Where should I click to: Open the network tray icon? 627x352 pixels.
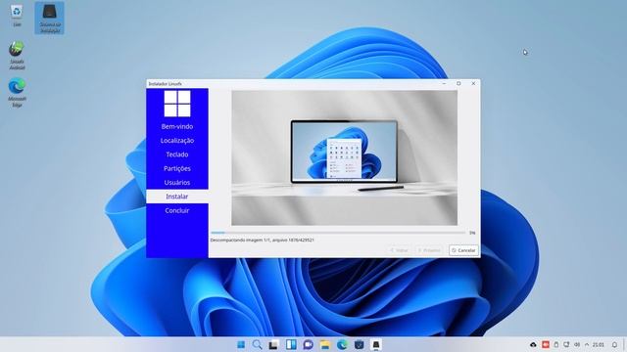pos(566,344)
